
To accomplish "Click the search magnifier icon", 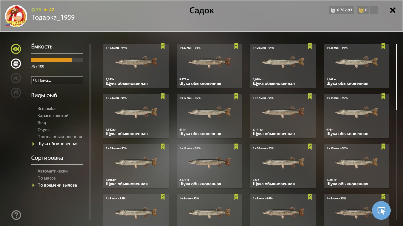I will [35, 80].
